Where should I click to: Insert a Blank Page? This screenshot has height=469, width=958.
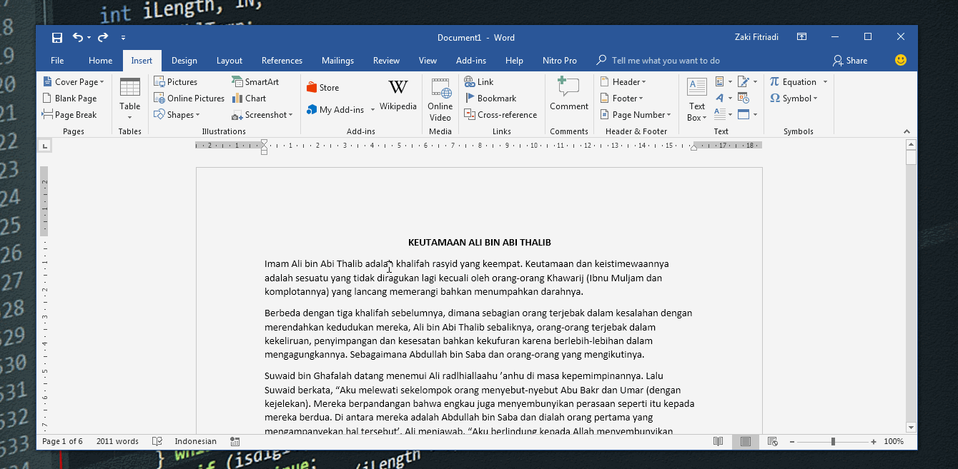(69, 99)
